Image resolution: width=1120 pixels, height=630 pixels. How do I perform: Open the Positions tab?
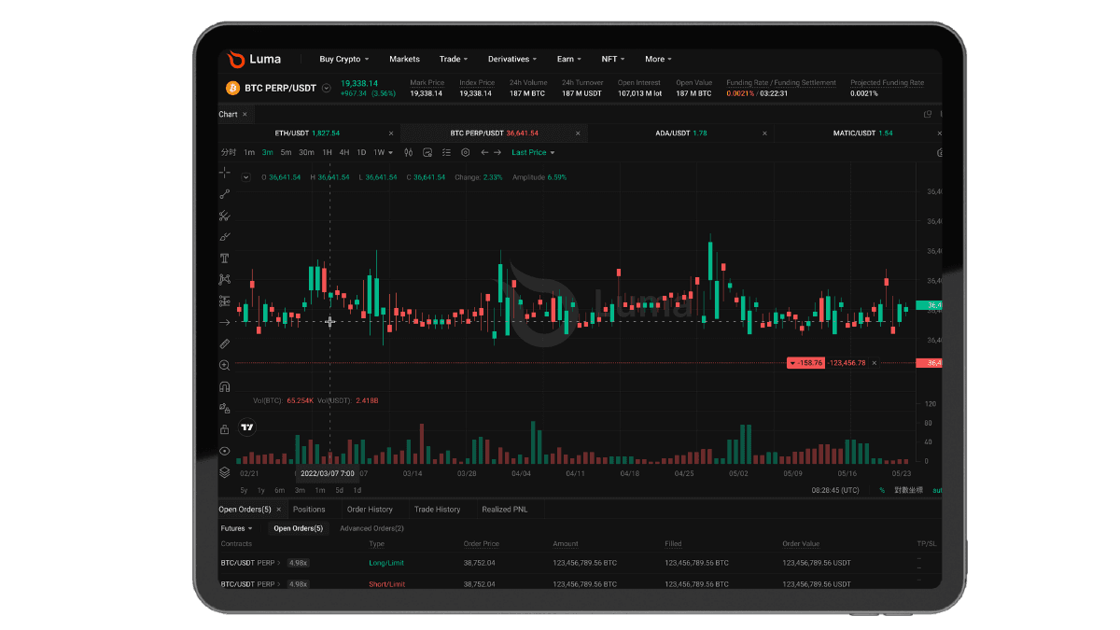coord(309,510)
